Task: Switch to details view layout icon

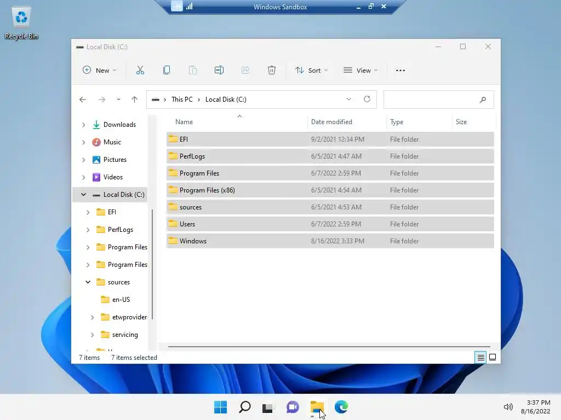Action: point(480,357)
